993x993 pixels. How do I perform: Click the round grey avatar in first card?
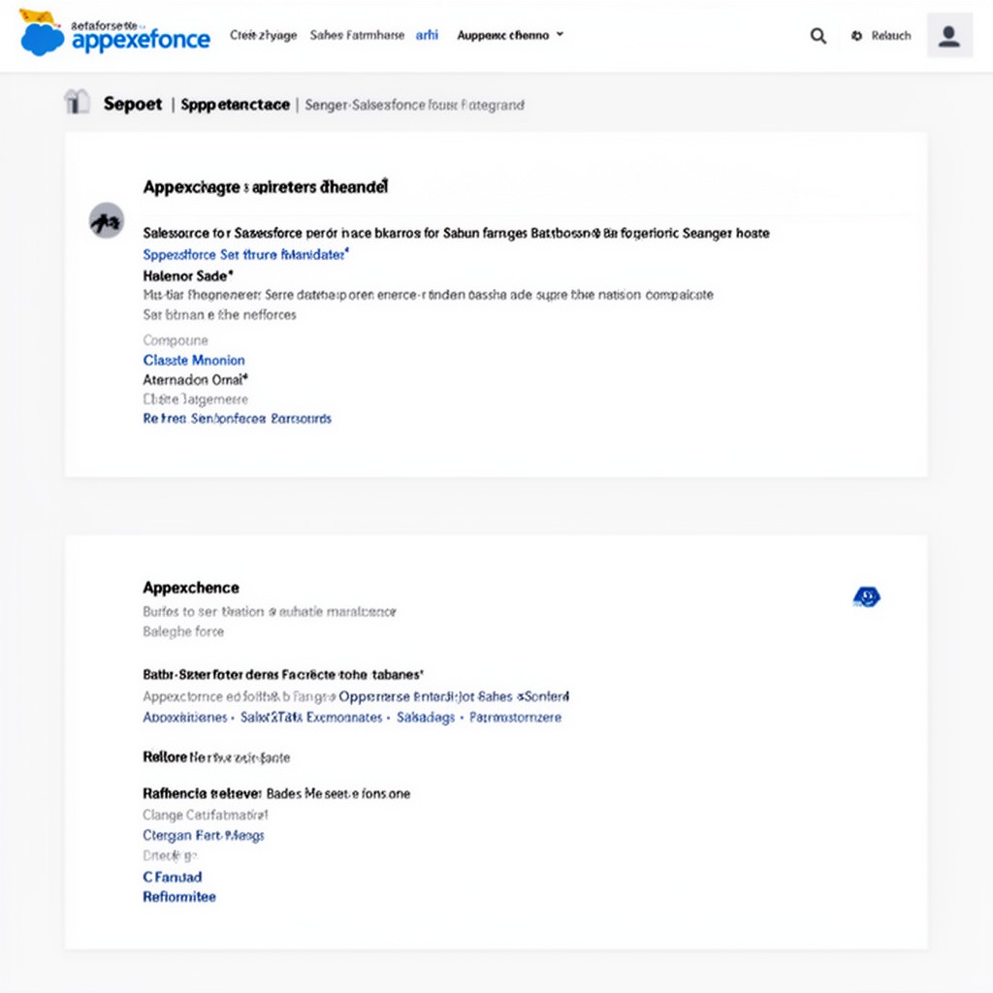coord(107,220)
